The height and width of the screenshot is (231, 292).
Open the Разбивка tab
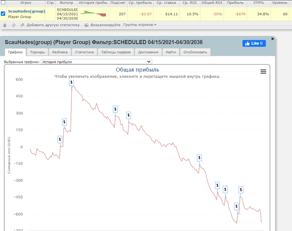[x=60, y=52]
